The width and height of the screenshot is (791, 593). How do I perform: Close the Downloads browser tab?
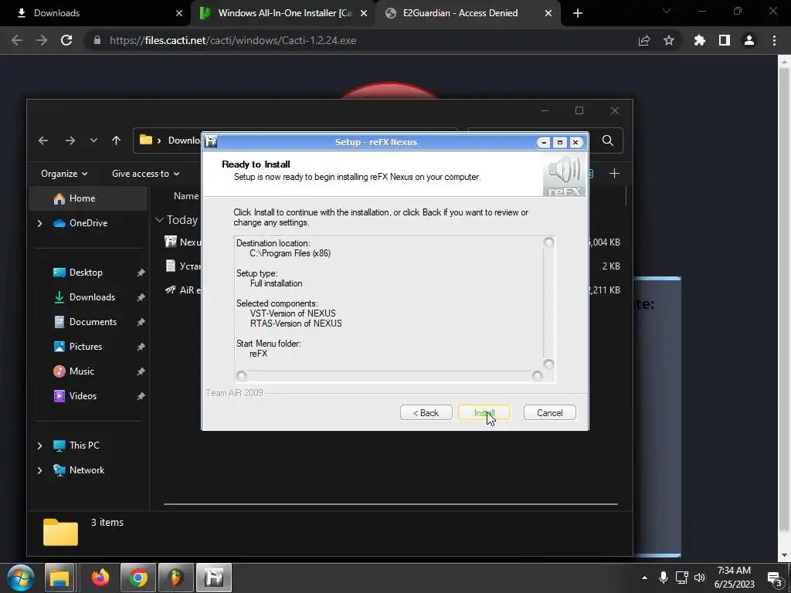(179, 13)
